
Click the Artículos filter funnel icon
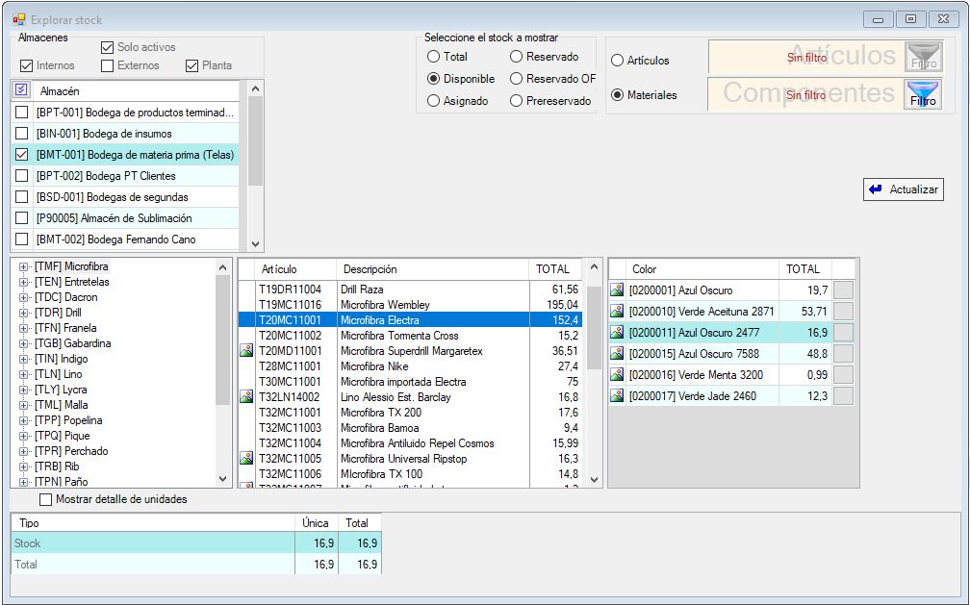coord(923,58)
